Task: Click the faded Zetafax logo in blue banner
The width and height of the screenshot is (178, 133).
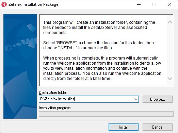Action: click(9, 48)
